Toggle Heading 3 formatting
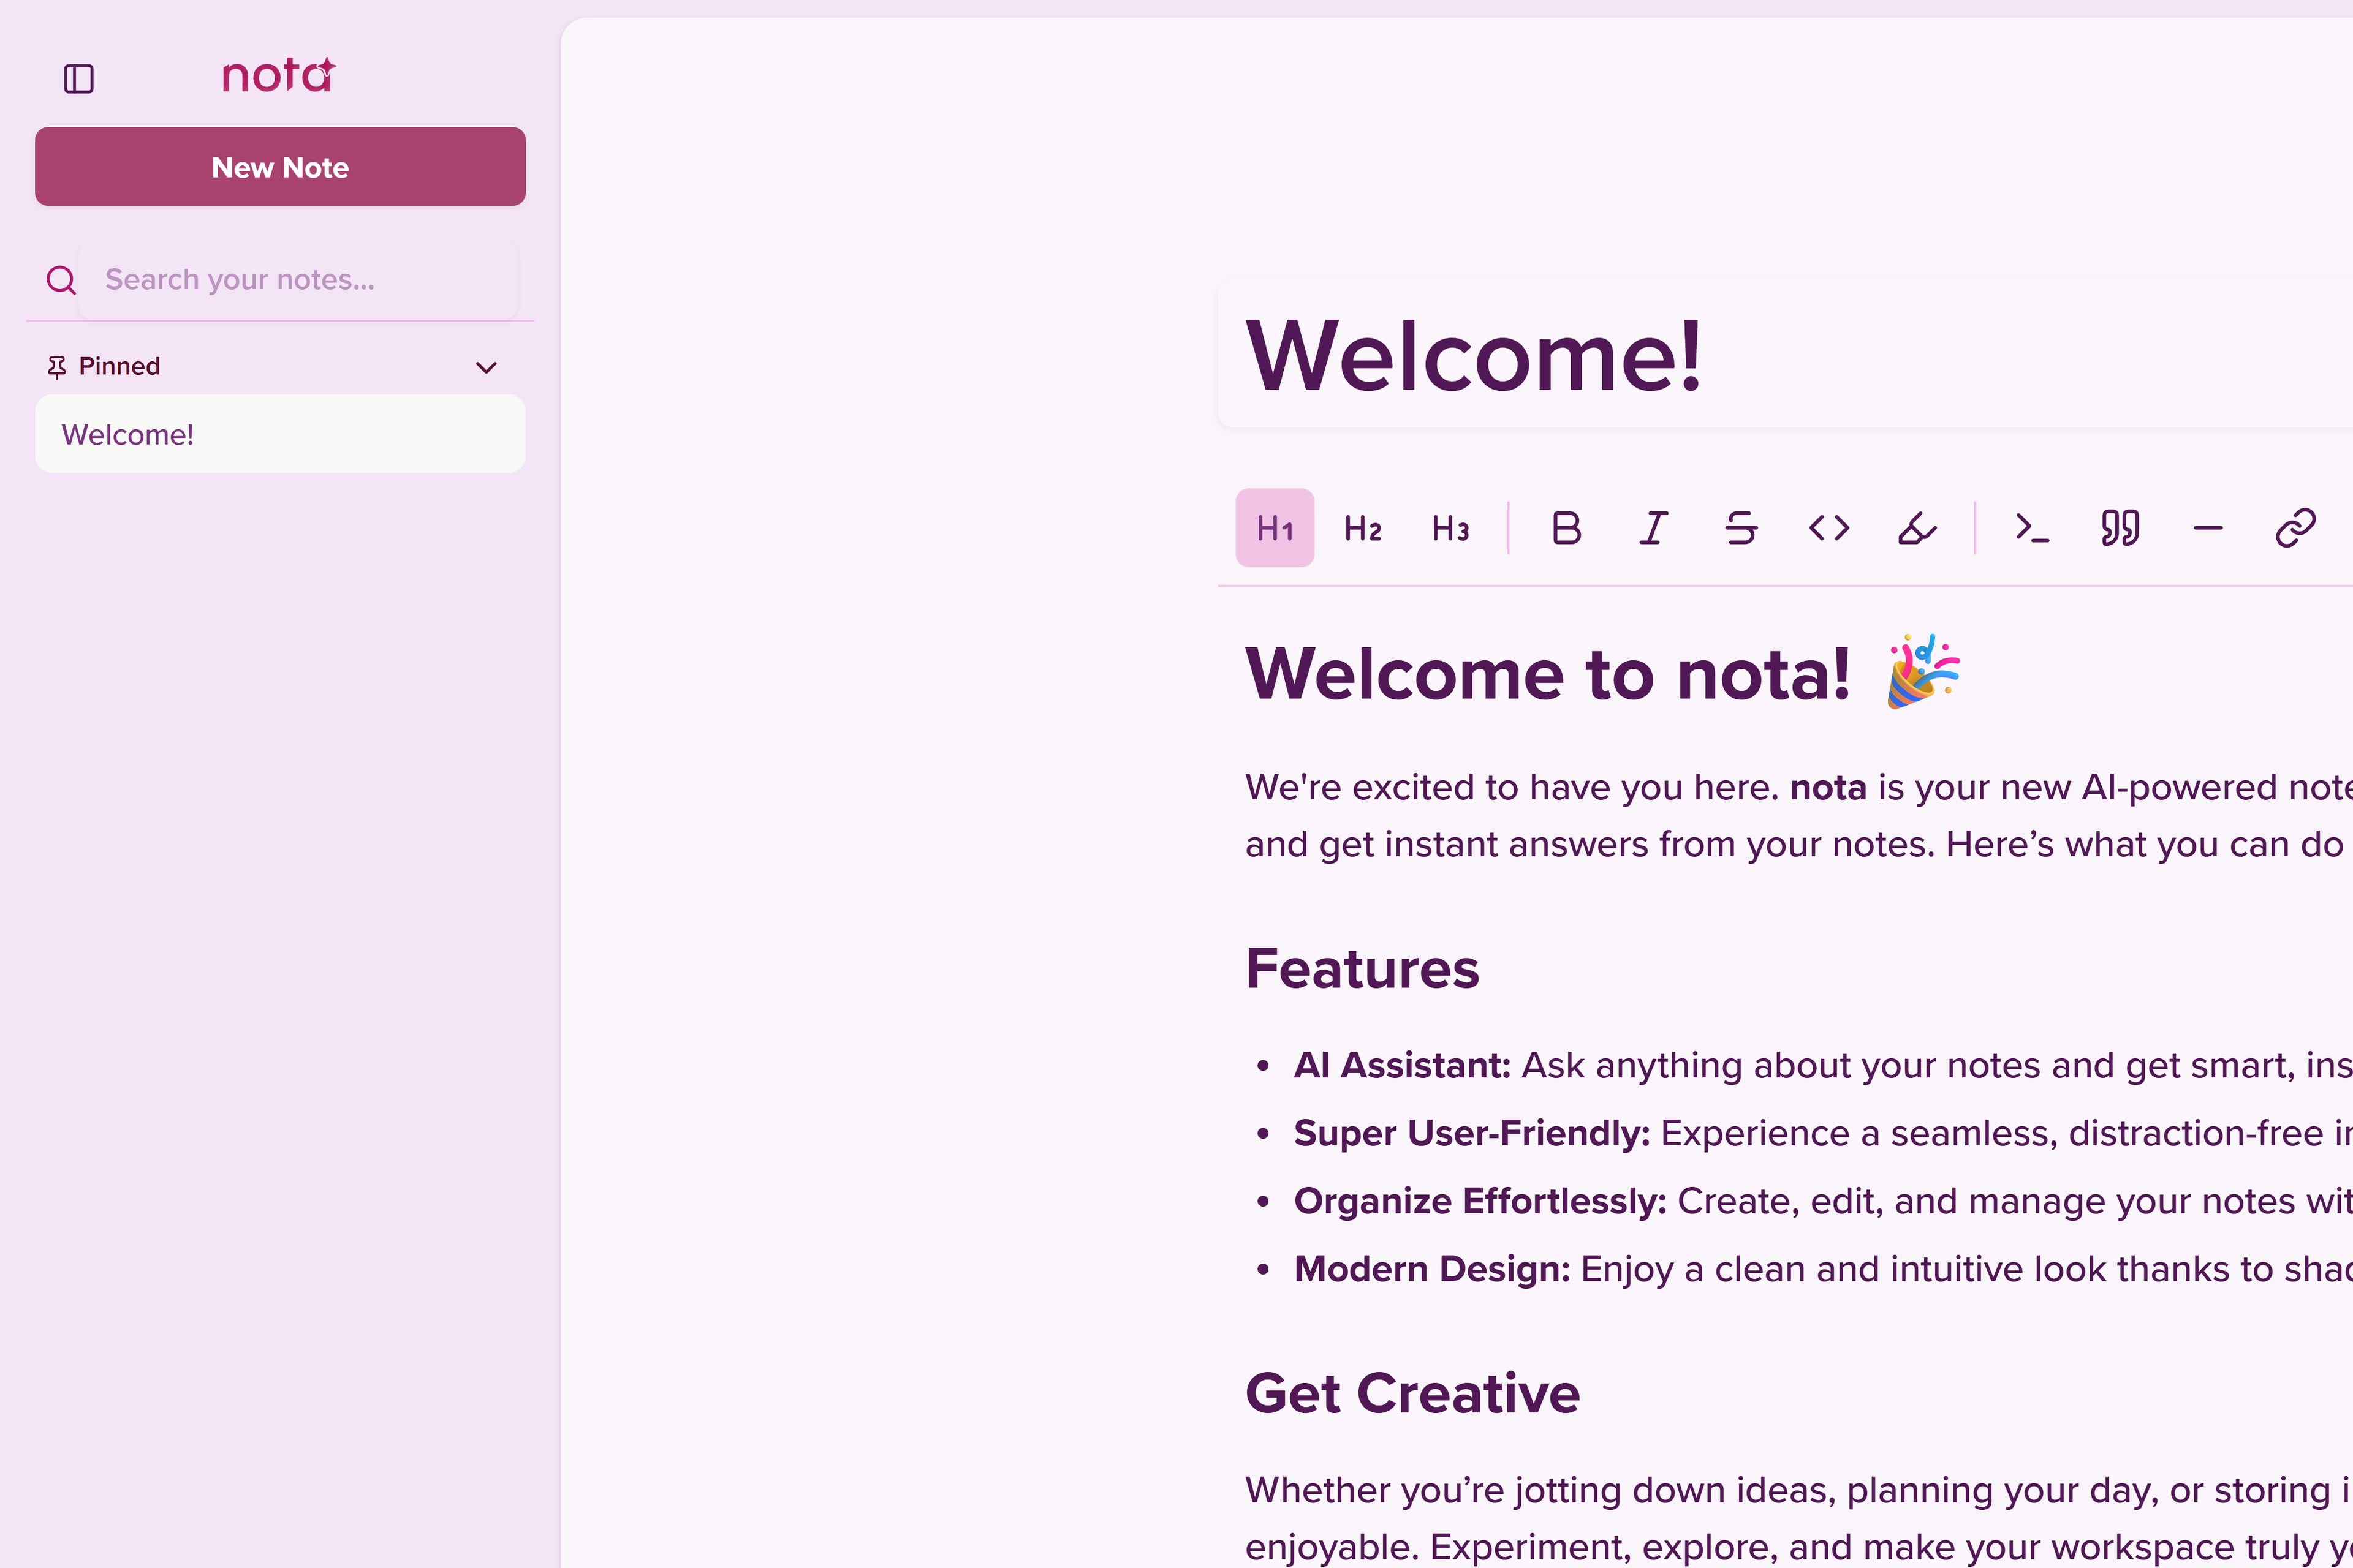This screenshot has height=1568, width=2353. [1450, 528]
